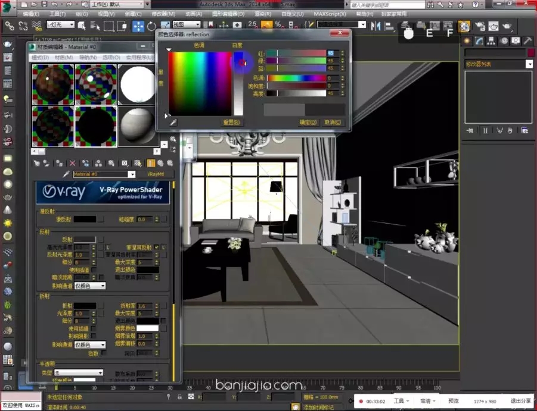Click the red X Reset Material icon
This screenshot has width=537, height=411.
point(72,164)
